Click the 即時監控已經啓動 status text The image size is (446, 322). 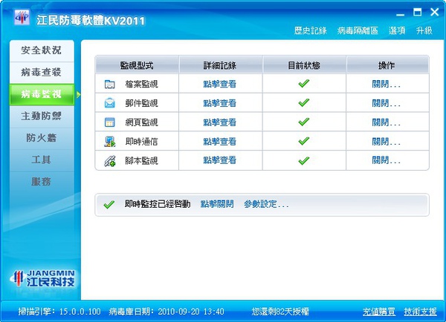158,204
